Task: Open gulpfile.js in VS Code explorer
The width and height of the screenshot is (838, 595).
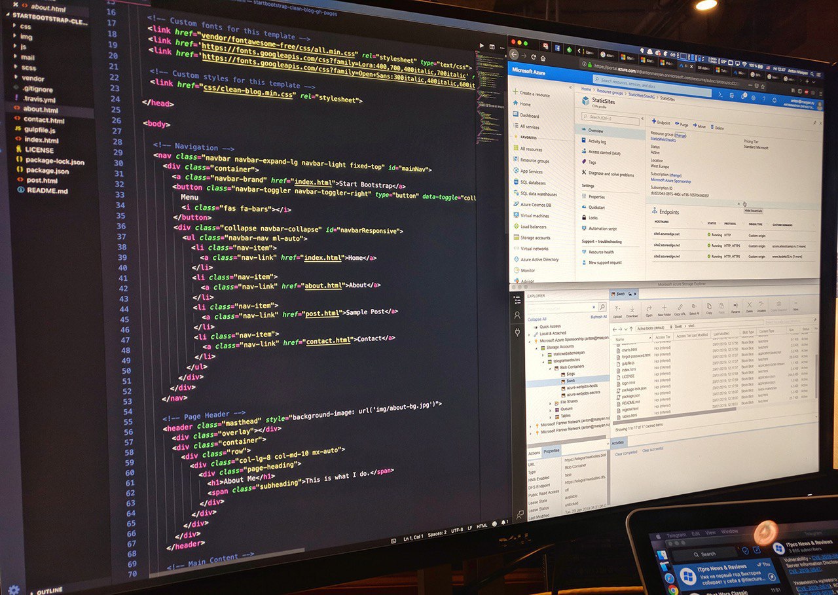Action: (40, 130)
